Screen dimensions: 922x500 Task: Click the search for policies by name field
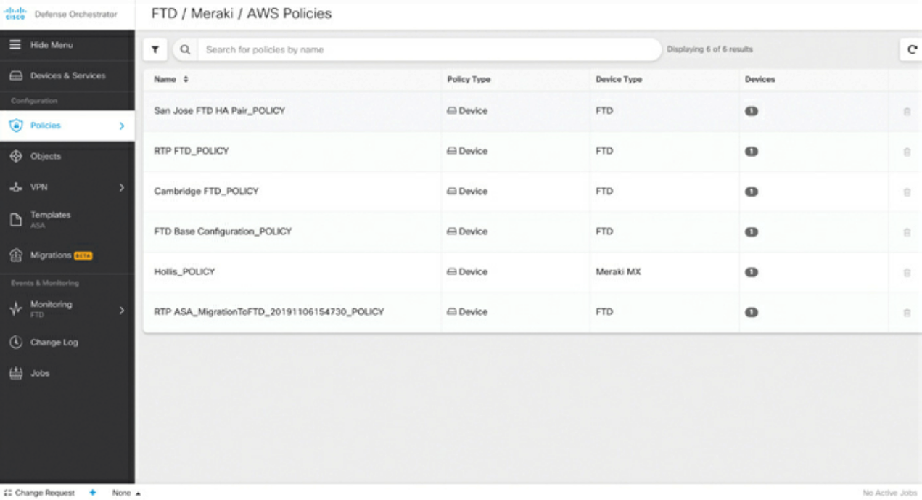(429, 50)
